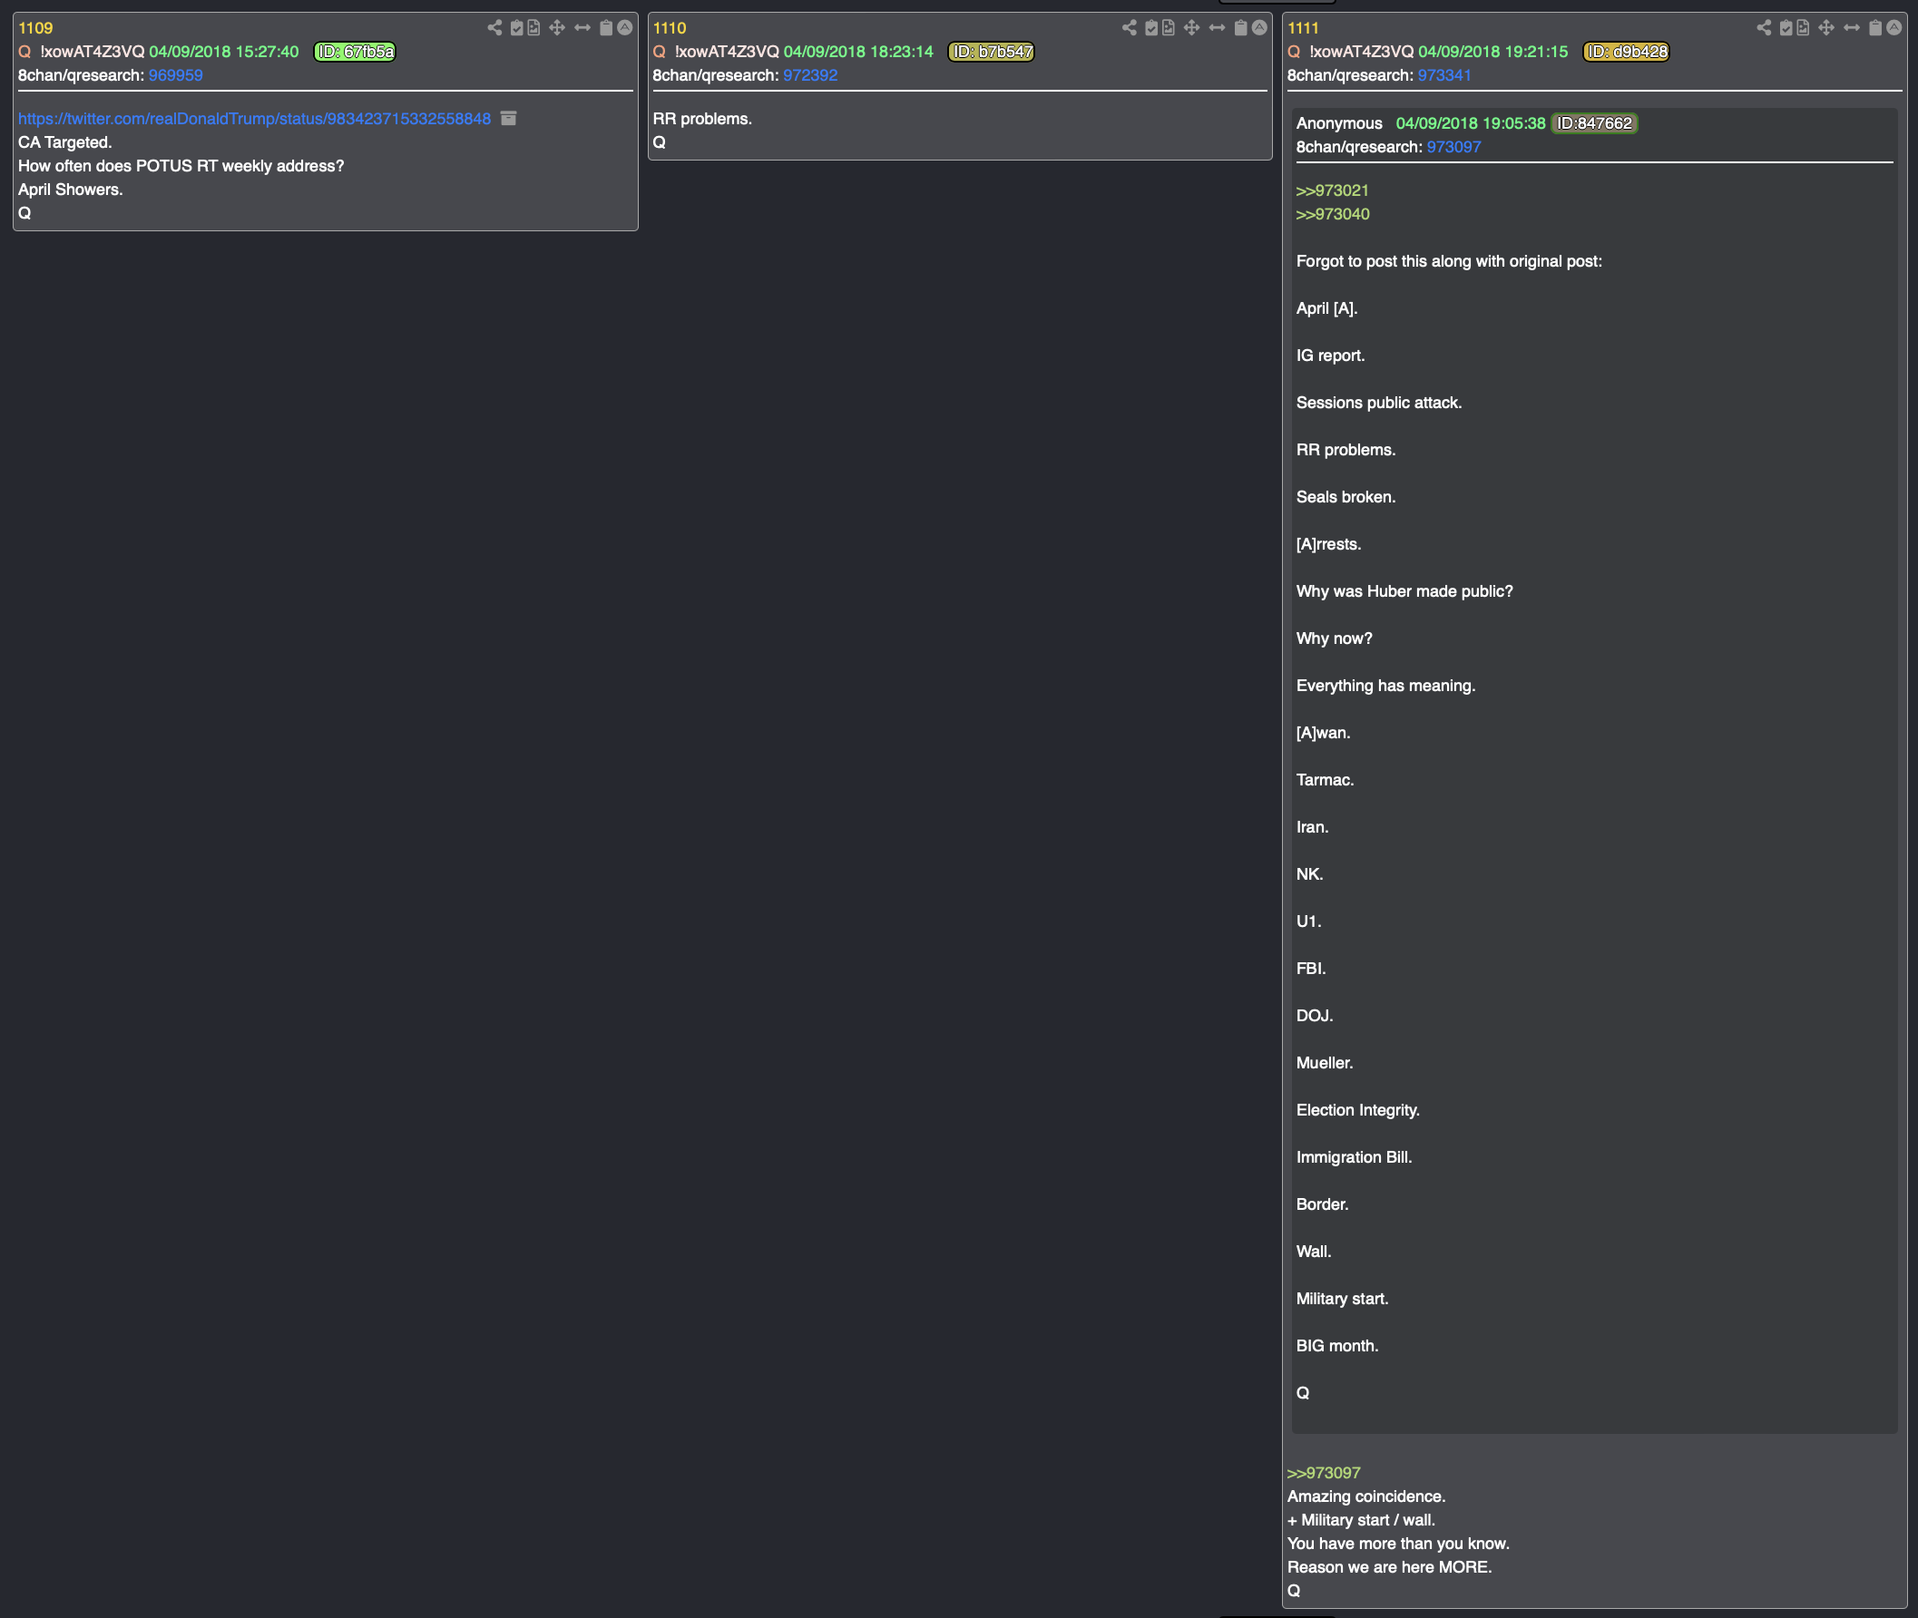The height and width of the screenshot is (1618, 1918).
Task: Click the four-way move icon on post 1110
Action: [1192, 27]
